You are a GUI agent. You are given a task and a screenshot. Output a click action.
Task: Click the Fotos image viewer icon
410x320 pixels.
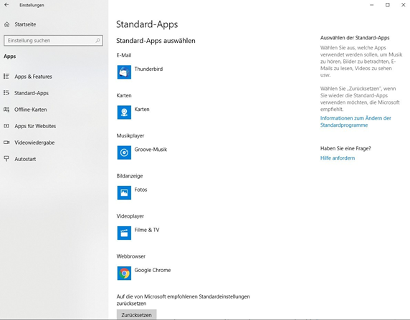[124, 193]
